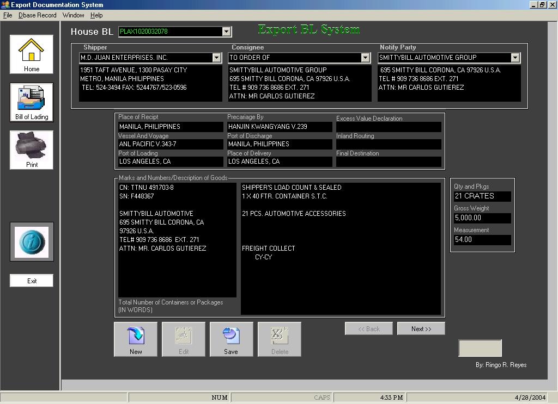This screenshot has width=558, height=404.
Task: Click the Qty and Pkgs field
Action: click(482, 196)
